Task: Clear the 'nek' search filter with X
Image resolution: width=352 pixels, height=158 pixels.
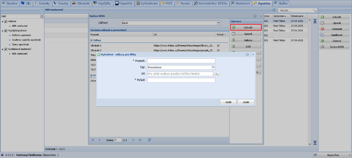Action: (x=42, y=16)
